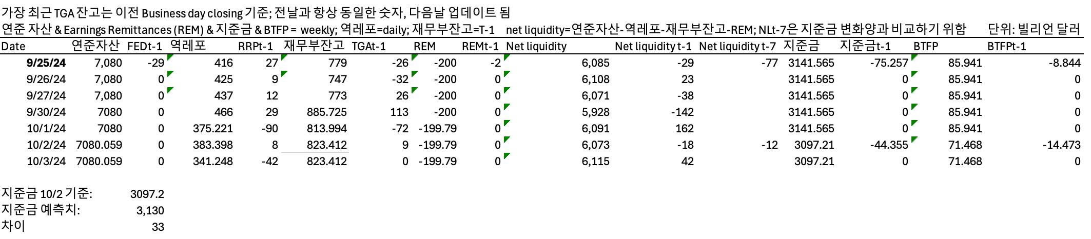The height and width of the screenshot is (239, 1091).
Task: Click the BTFPt-1 column header
Action: [1007, 47]
